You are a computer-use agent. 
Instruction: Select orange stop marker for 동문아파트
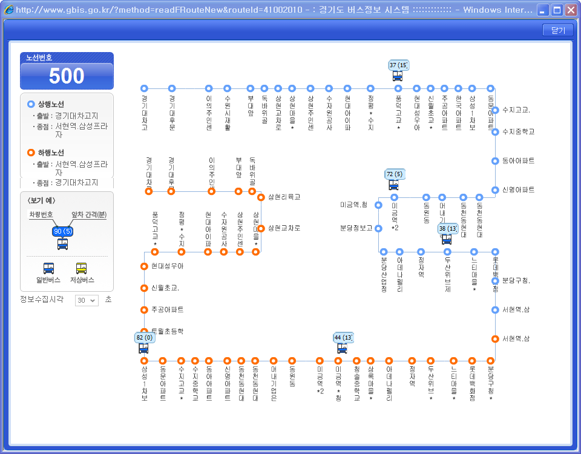162,361
